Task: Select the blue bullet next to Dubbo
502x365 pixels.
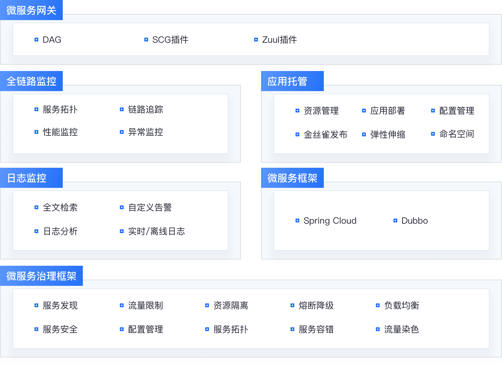Action: [395, 221]
